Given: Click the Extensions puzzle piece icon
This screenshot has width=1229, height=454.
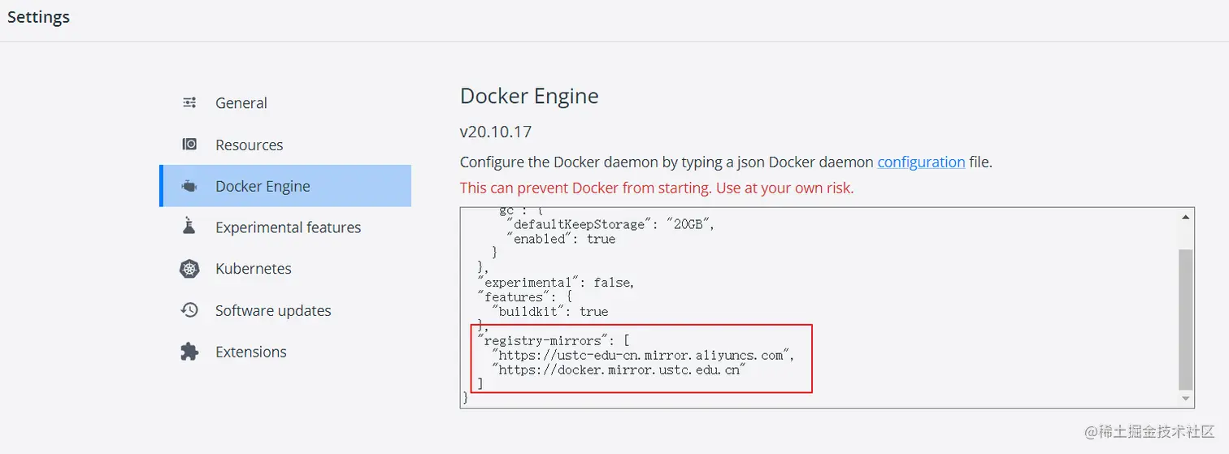Looking at the screenshot, I should 189,352.
